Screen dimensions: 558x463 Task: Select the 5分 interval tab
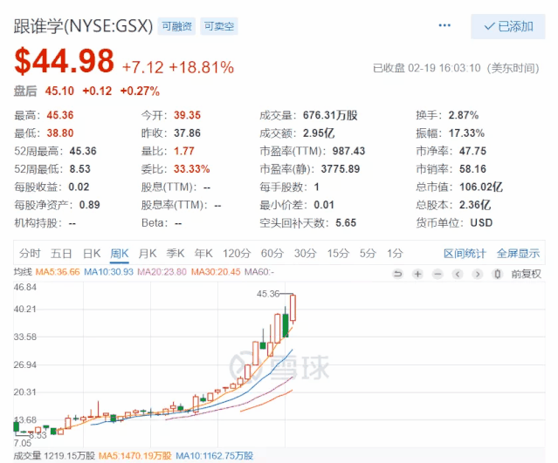[x=368, y=254]
